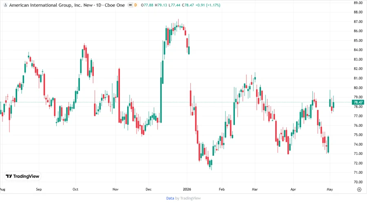Viewport: 367px width, 203px height.
Task: Click the American International Group title
Action: click(51, 5)
